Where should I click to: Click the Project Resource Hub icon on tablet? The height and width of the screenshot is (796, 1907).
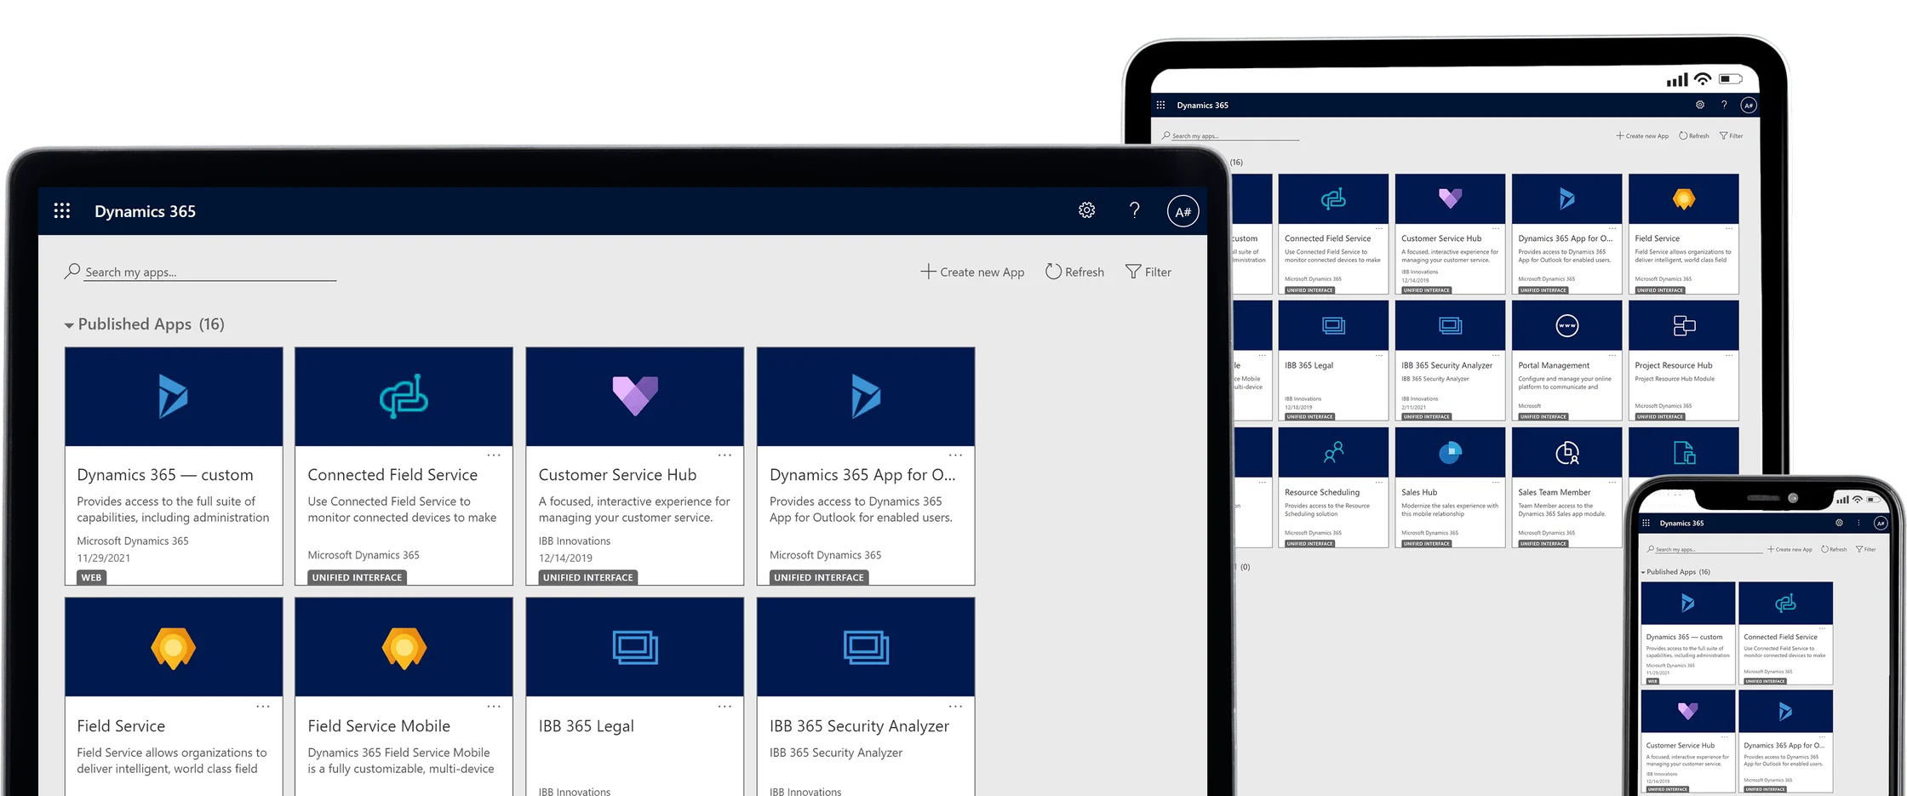(x=1684, y=325)
